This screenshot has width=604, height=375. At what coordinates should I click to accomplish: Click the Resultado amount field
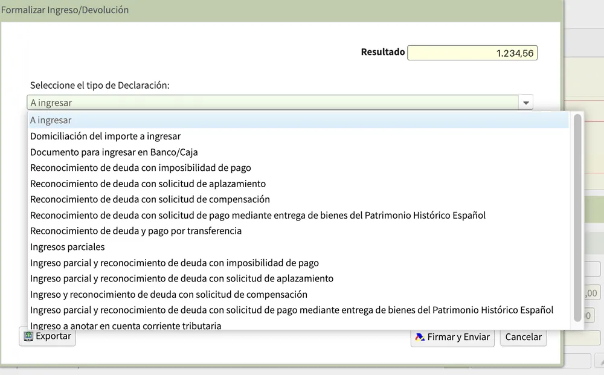[x=472, y=53]
